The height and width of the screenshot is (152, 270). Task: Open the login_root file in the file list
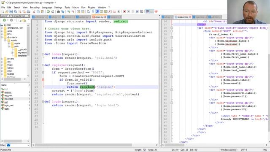[x=9, y=105]
